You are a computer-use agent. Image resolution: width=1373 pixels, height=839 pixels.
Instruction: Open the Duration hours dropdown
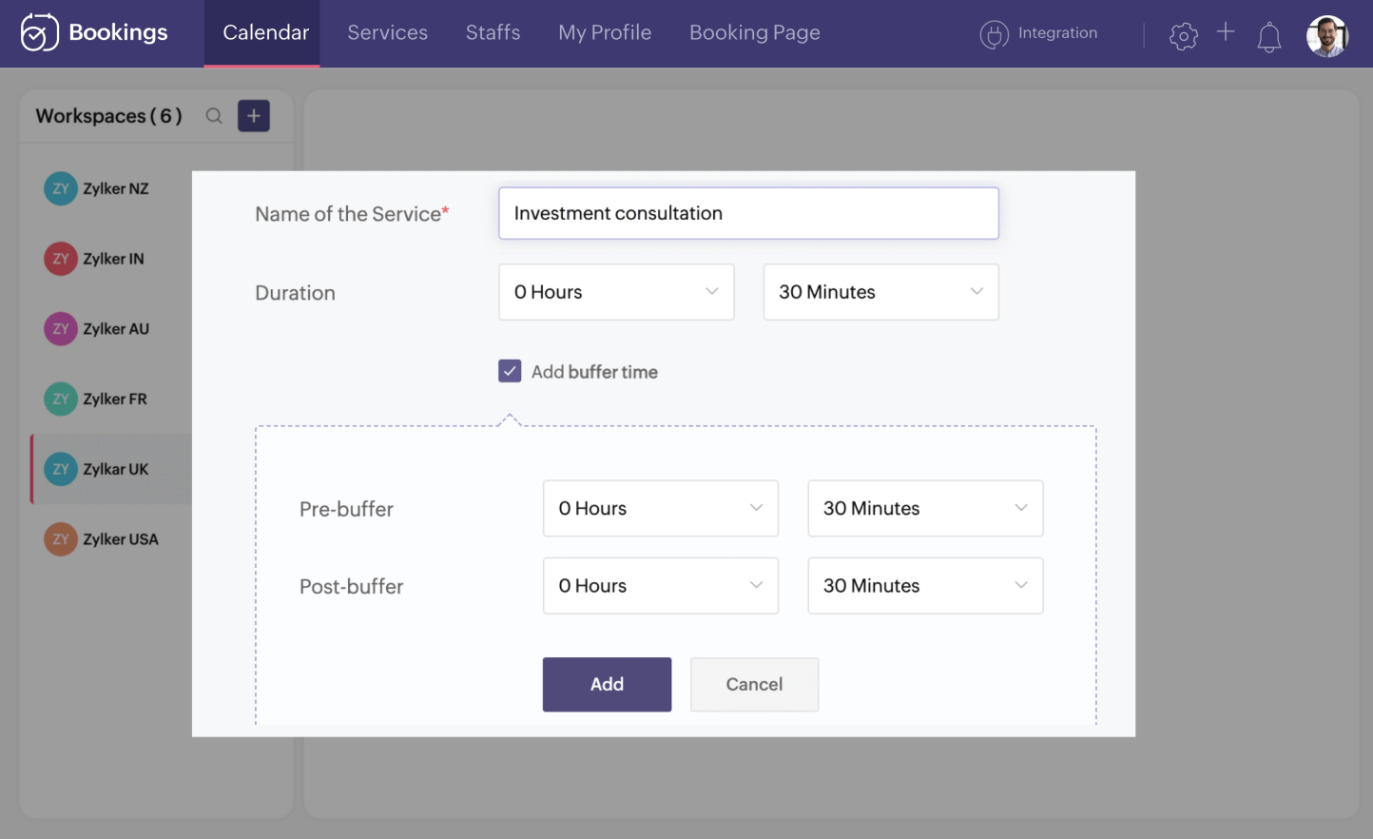(616, 292)
